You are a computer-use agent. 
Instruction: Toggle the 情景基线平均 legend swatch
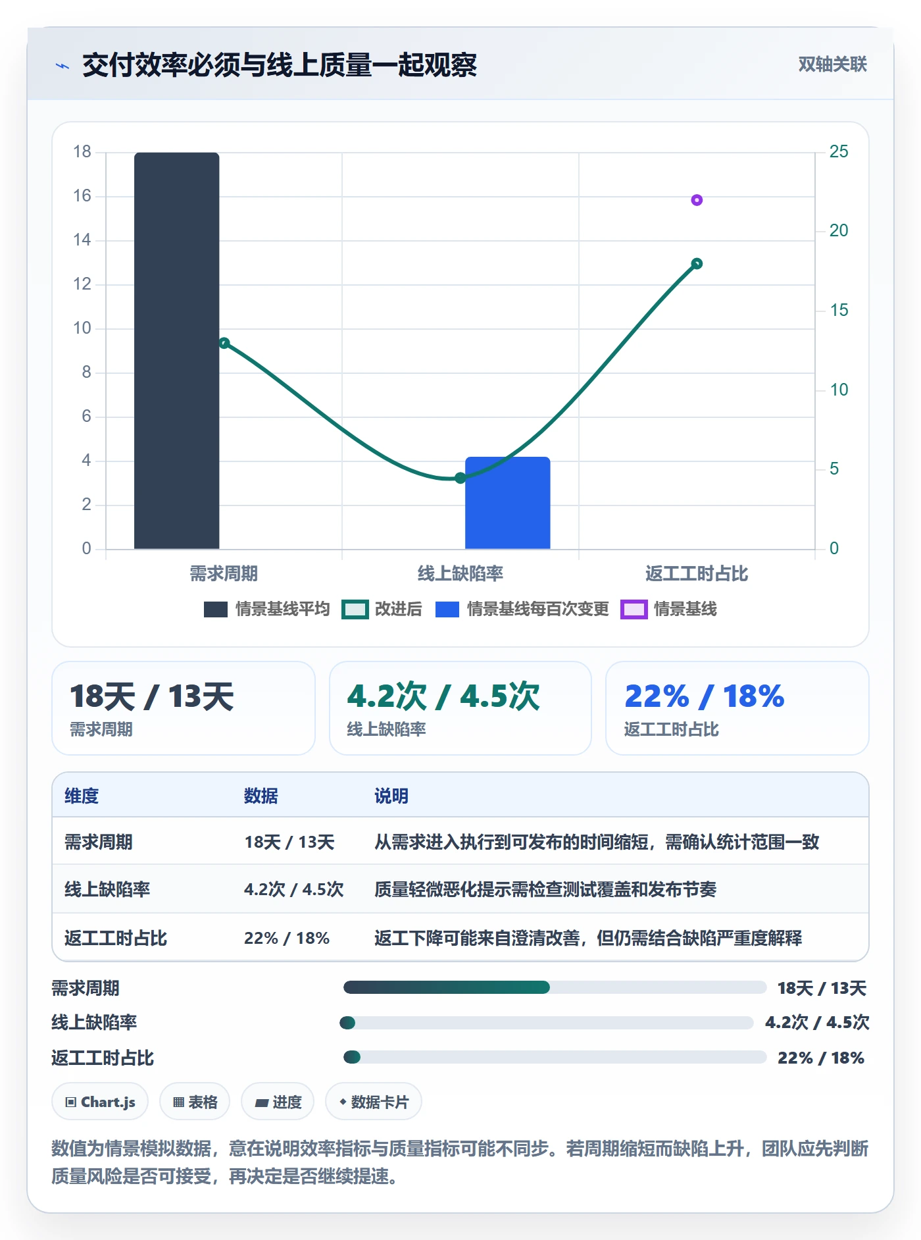(x=216, y=609)
